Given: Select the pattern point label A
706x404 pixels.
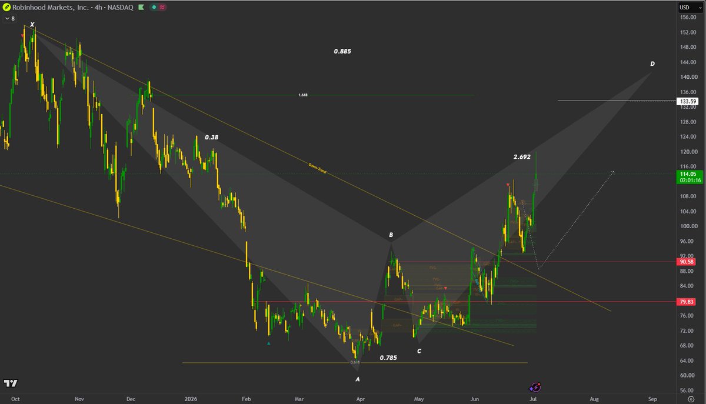Looking at the screenshot, I should tap(357, 379).
